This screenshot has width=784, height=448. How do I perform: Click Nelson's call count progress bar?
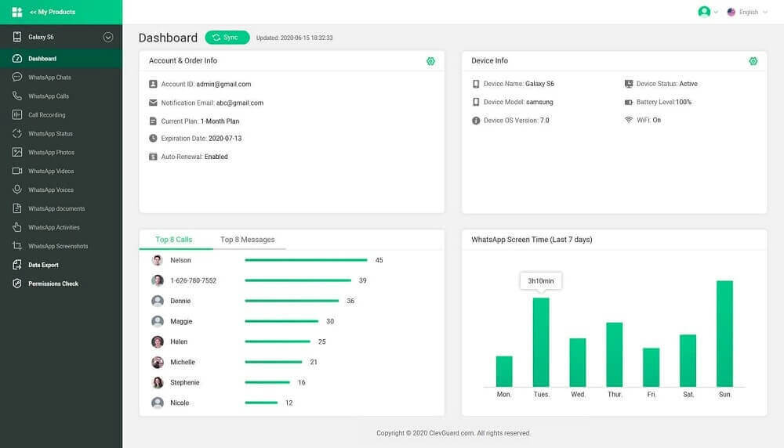point(306,260)
